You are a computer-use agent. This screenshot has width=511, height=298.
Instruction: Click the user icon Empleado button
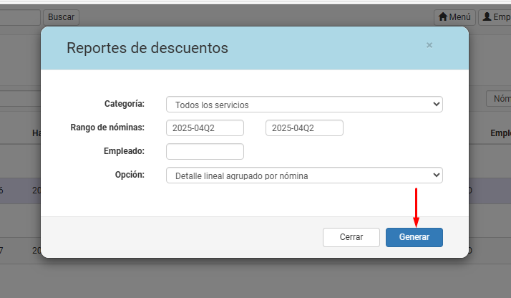point(495,16)
